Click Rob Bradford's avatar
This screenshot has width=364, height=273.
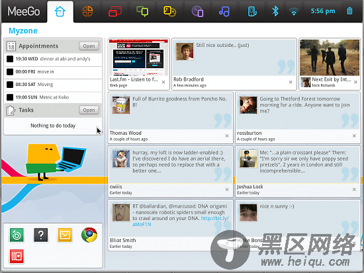(x=185, y=52)
